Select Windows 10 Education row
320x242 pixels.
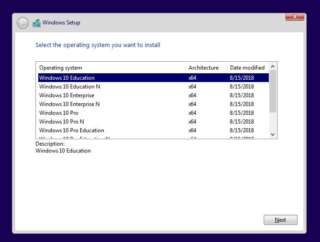tap(154, 78)
